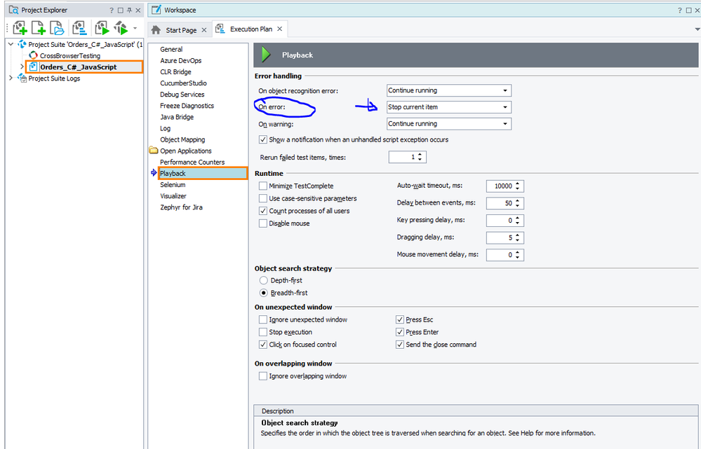Viewport: 701px width, 449px height.
Task: Uncheck Count processes of all users
Action: click(x=263, y=211)
